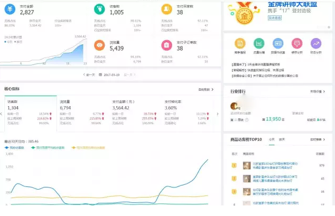Click the pink sub-orders clipboard icon
Viewport: 335px width, 216px height.
pos(166,45)
